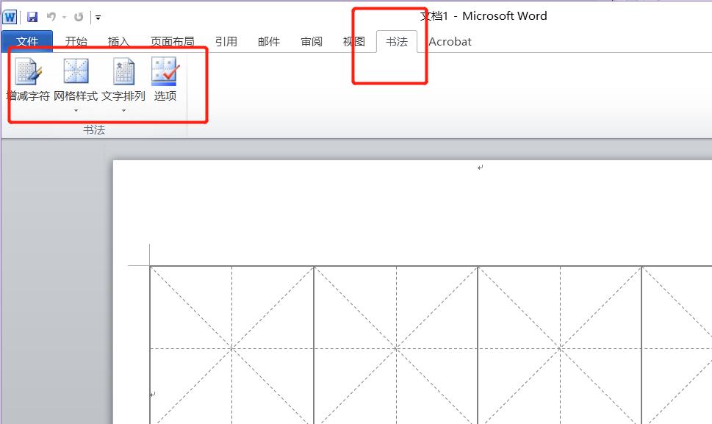Switch to the 视图 tab
This screenshot has width=712, height=424.
pos(353,42)
